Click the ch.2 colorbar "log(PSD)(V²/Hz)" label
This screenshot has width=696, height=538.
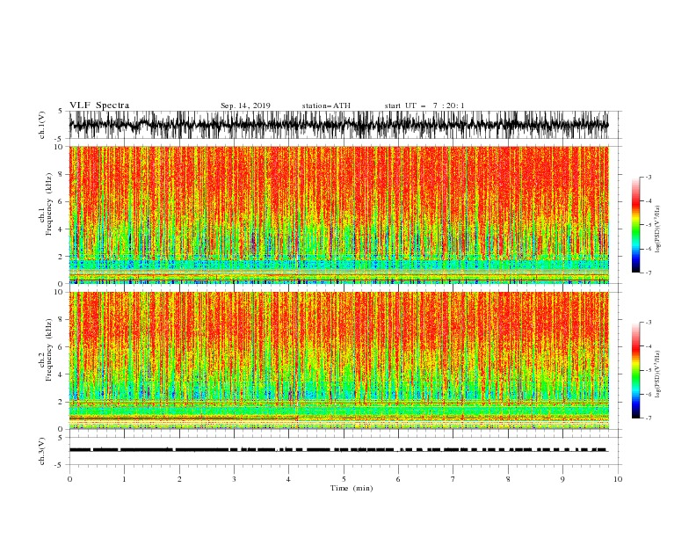click(x=657, y=374)
